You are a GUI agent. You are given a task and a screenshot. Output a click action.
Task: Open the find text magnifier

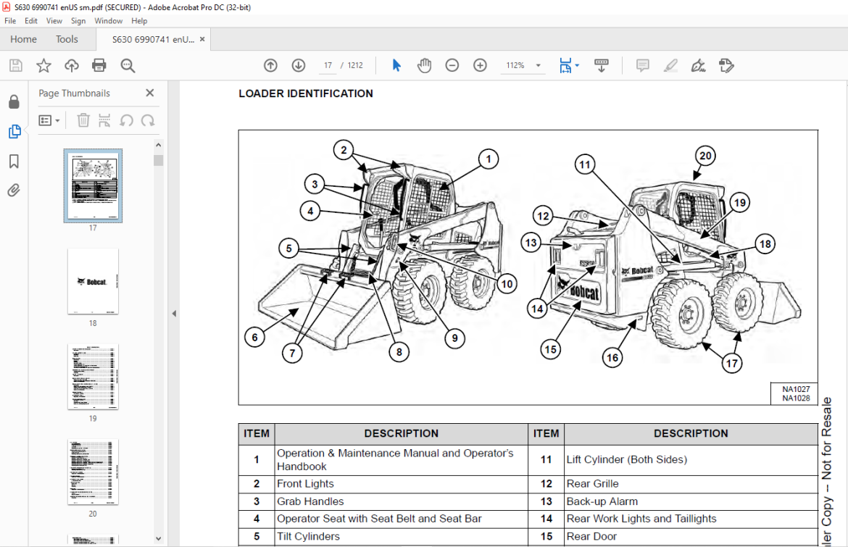(x=128, y=65)
